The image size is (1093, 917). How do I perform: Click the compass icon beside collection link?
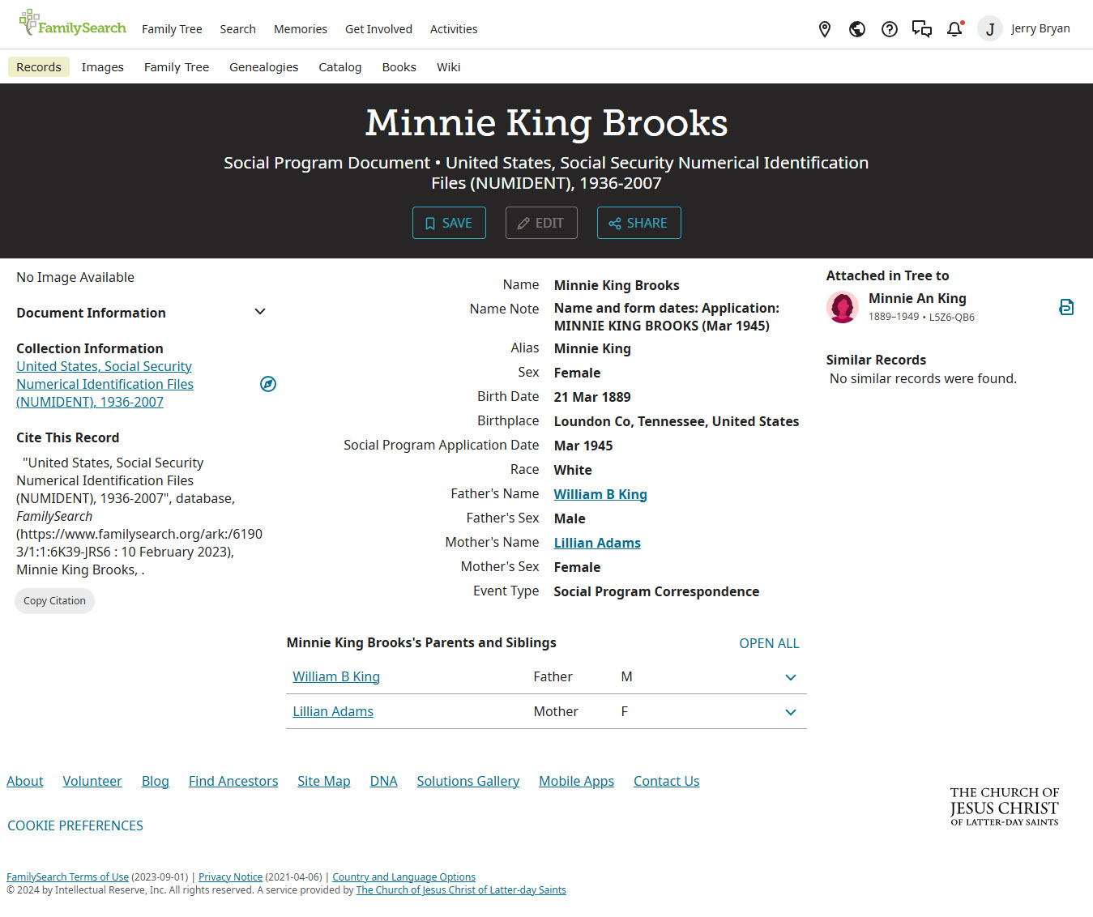tap(268, 384)
